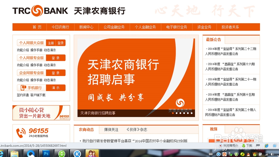Click the ox mascot tray icon
Viewport: 279px width, 157px height.
coord(254,154)
